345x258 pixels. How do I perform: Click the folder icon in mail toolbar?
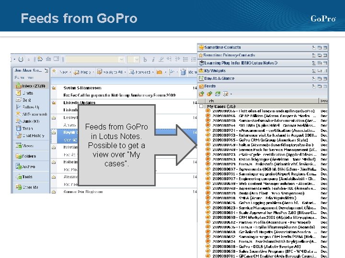pos(160,72)
